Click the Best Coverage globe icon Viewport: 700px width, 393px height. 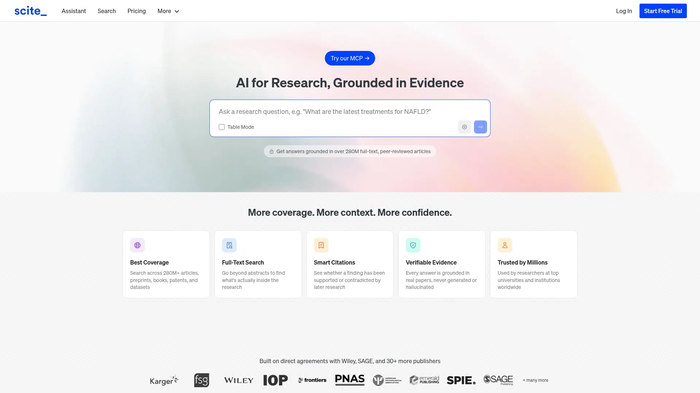click(137, 245)
